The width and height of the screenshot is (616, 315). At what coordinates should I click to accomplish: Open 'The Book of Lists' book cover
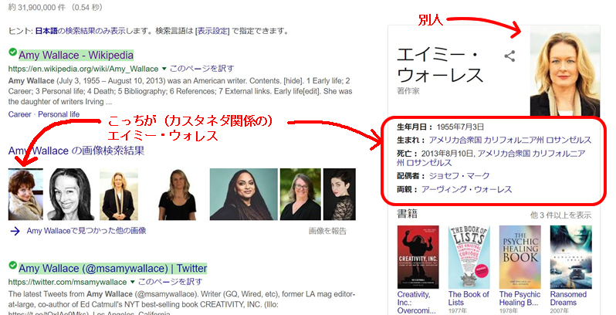(x=469, y=257)
